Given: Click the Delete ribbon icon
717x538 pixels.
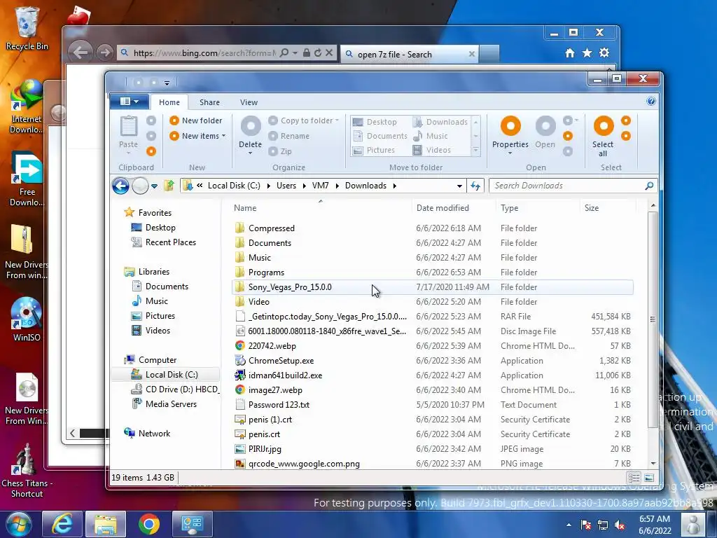Looking at the screenshot, I should click(x=251, y=126).
